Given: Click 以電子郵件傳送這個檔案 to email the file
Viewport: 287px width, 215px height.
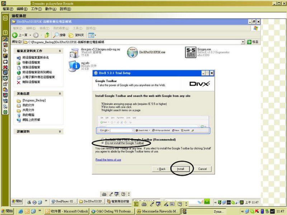Looking at the screenshot, I should coord(38,77).
